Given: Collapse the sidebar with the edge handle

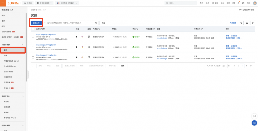Looking at the screenshot, I should [28, 74].
